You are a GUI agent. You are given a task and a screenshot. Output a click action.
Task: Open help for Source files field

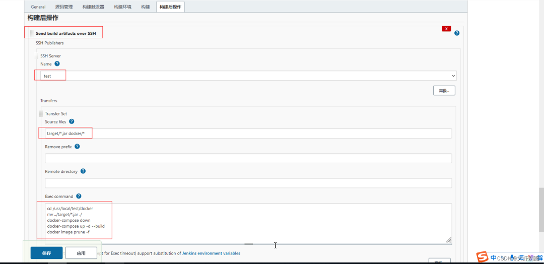click(x=72, y=121)
